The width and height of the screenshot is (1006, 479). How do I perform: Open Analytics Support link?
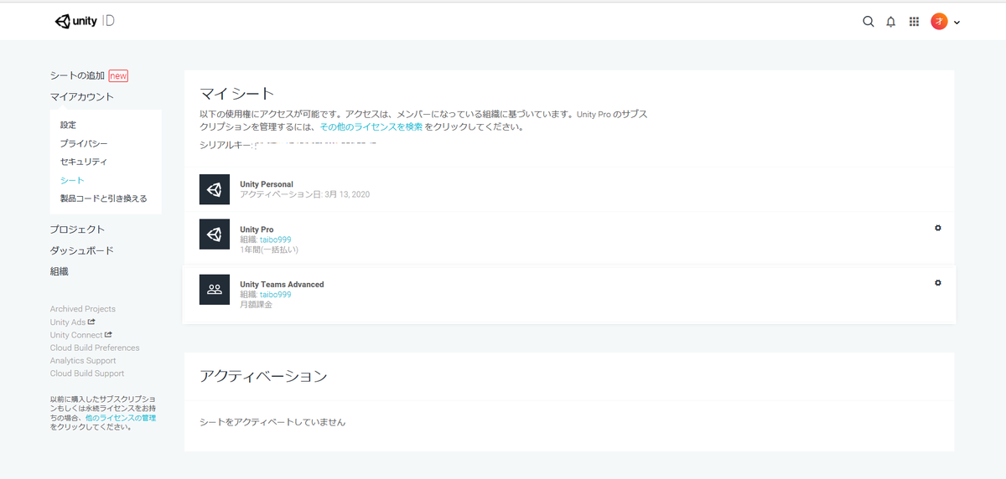click(83, 361)
